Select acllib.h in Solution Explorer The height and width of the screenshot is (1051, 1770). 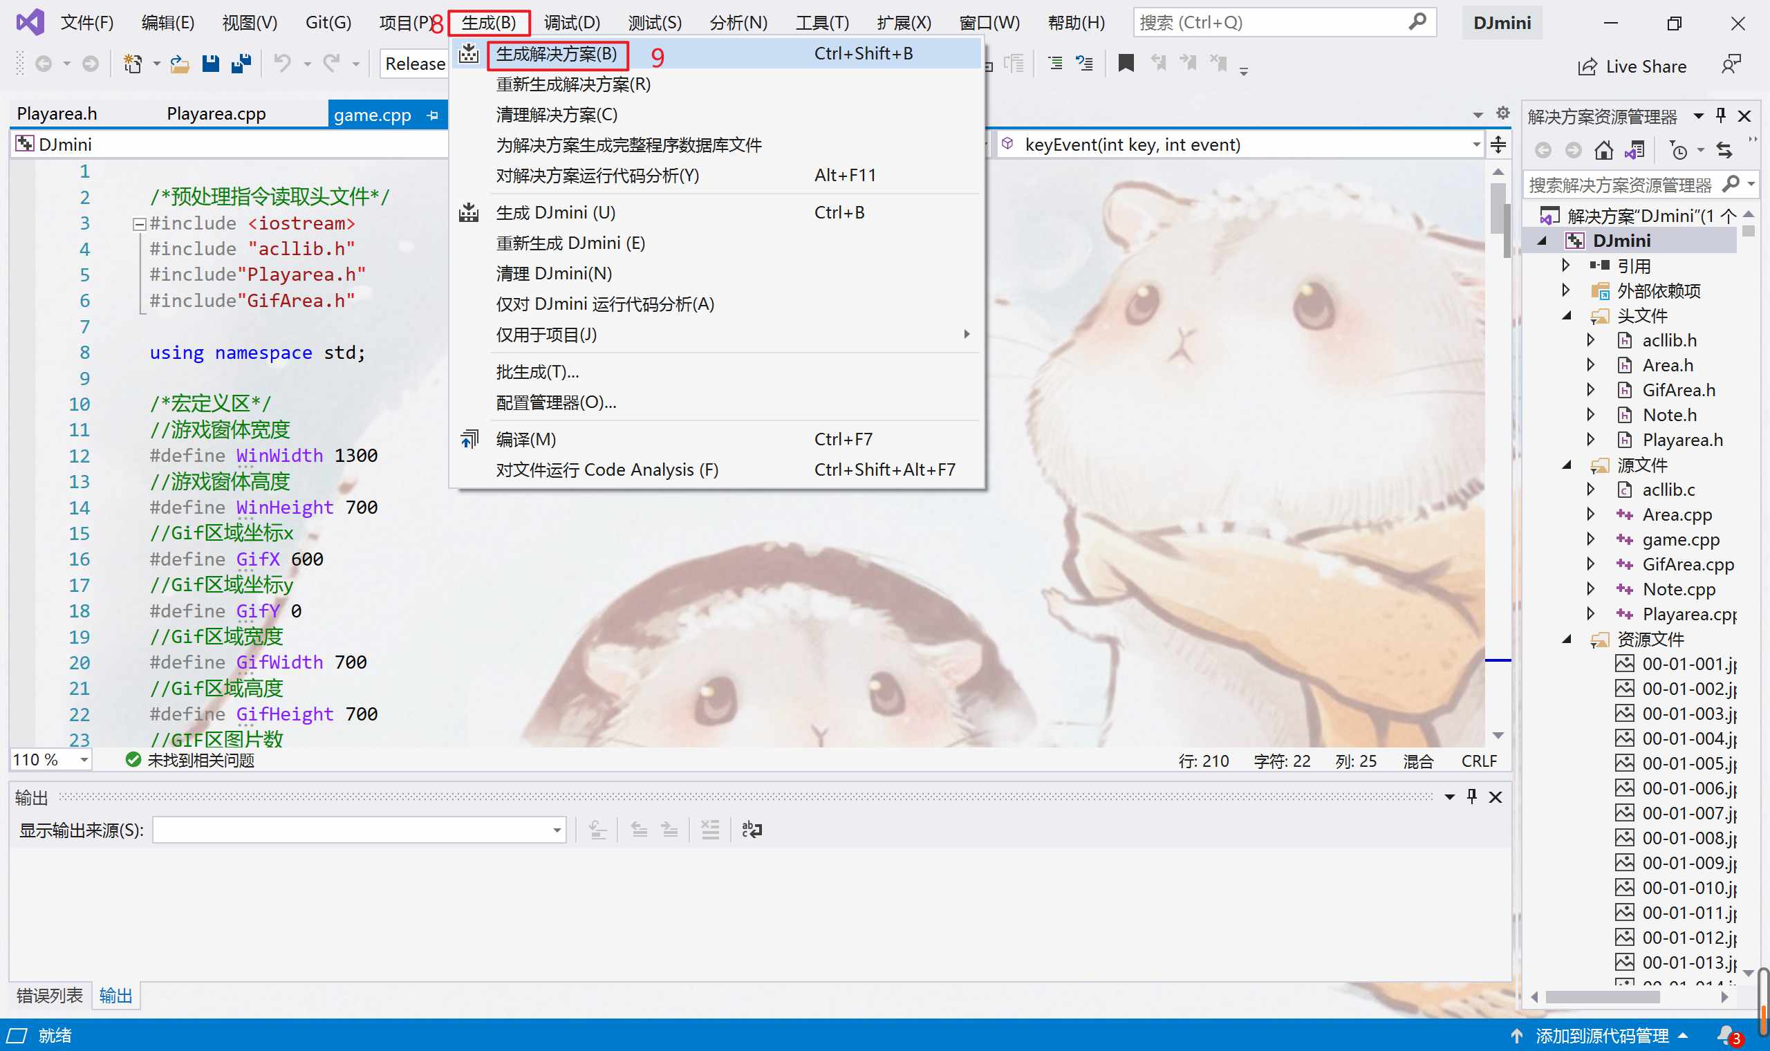(1670, 341)
